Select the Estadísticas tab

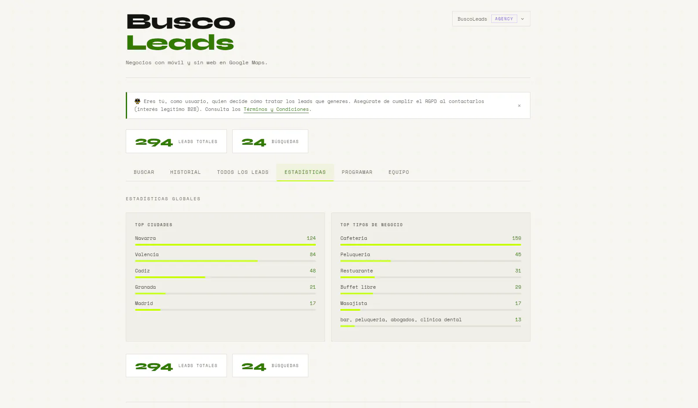[x=305, y=172]
